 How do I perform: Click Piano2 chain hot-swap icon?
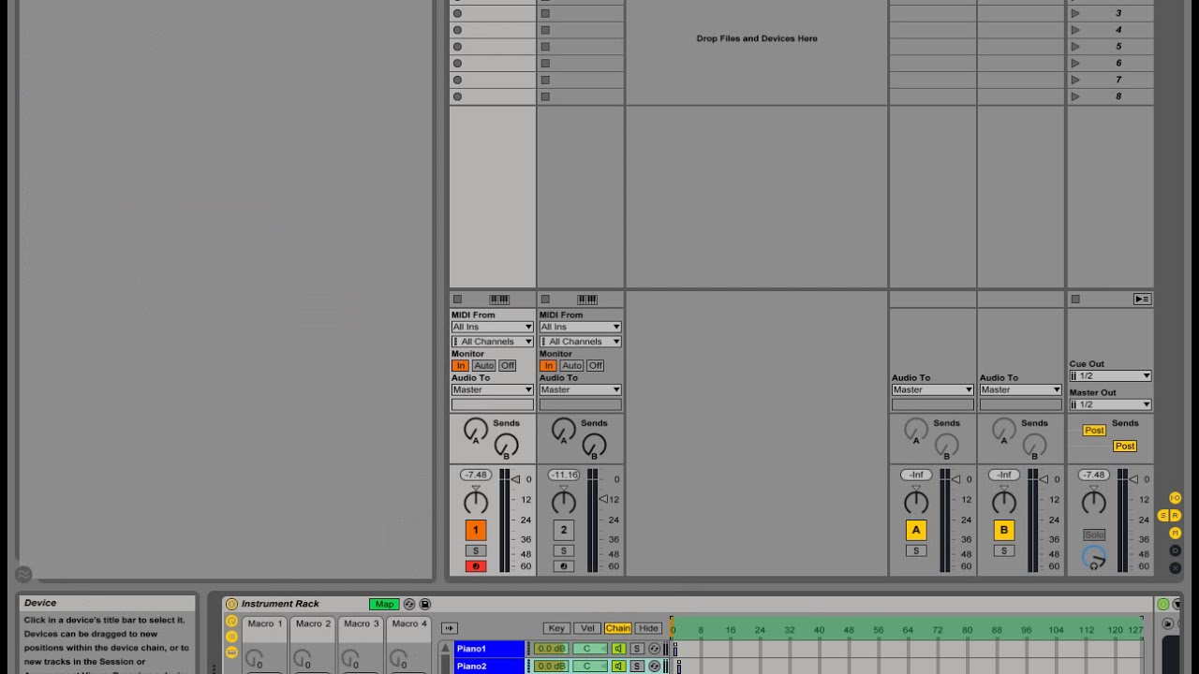tap(655, 667)
